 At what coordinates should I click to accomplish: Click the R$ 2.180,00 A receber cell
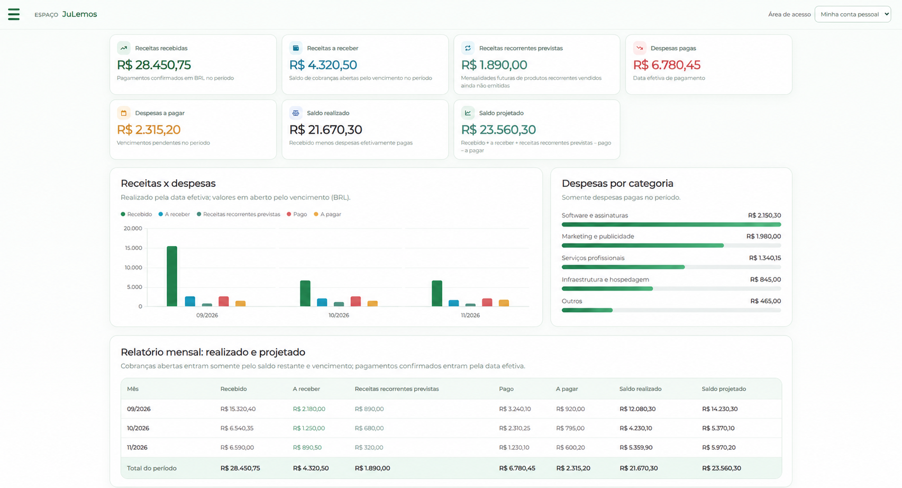(x=309, y=409)
